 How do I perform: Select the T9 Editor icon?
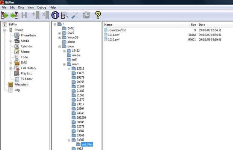(17, 79)
